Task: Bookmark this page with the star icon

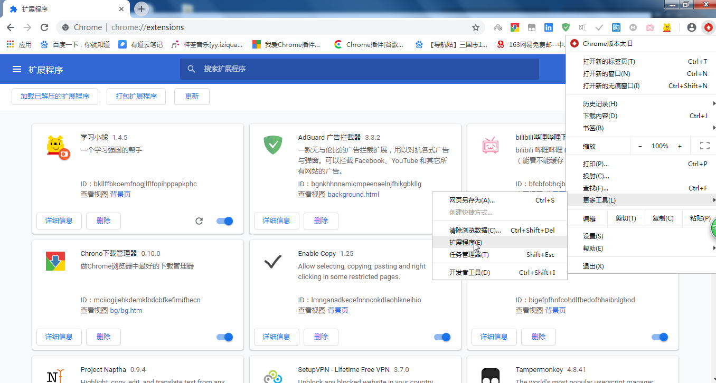Action: pos(476,27)
